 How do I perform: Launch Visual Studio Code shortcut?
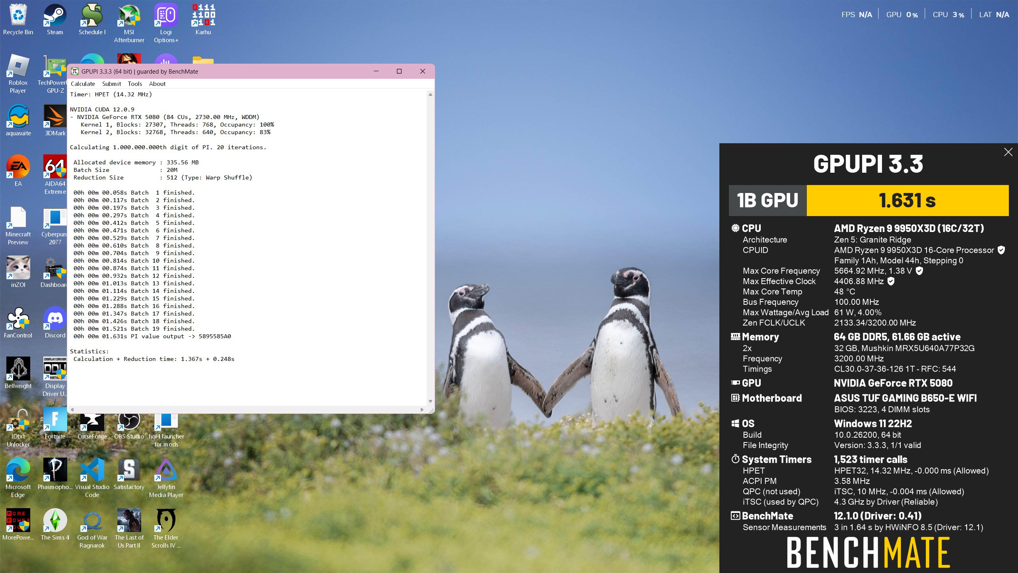(x=92, y=478)
